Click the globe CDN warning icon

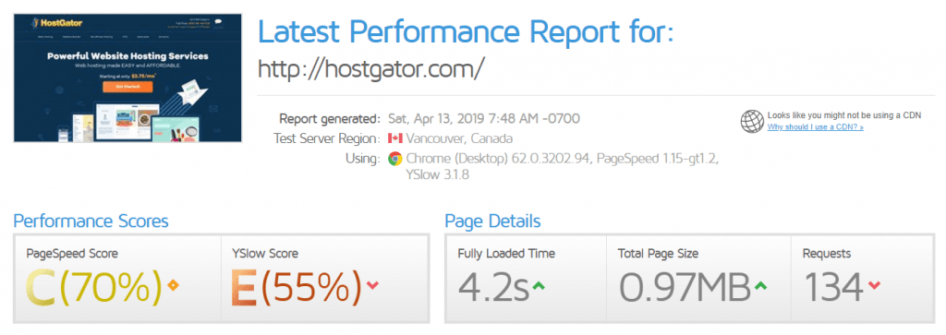point(752,121)
